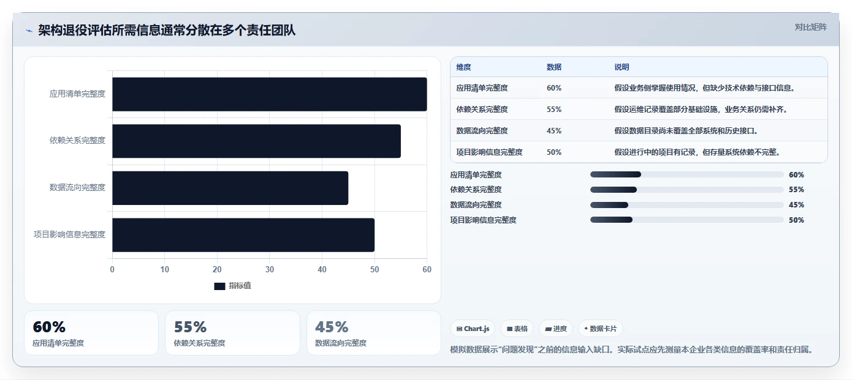This screenshot has height=380, width=852.
Task: Click the 数据流向完整度 bar in the chart
Action: (230, 188)
